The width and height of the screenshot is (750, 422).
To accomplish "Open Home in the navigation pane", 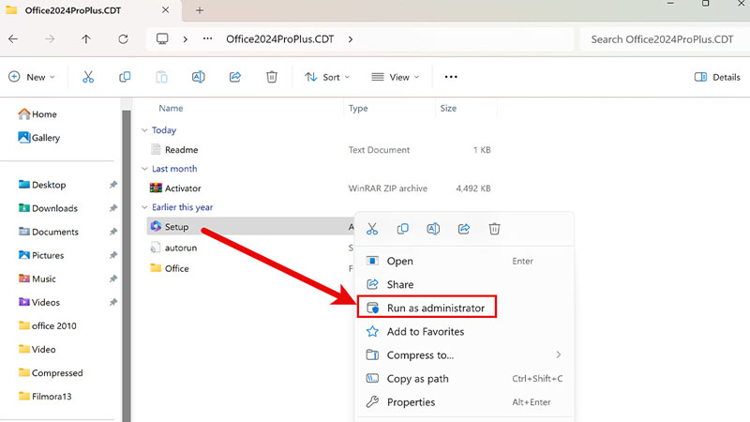I will (x=37, y=114).
